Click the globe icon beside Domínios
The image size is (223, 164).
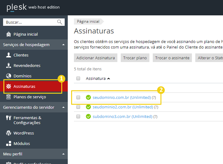9,76
